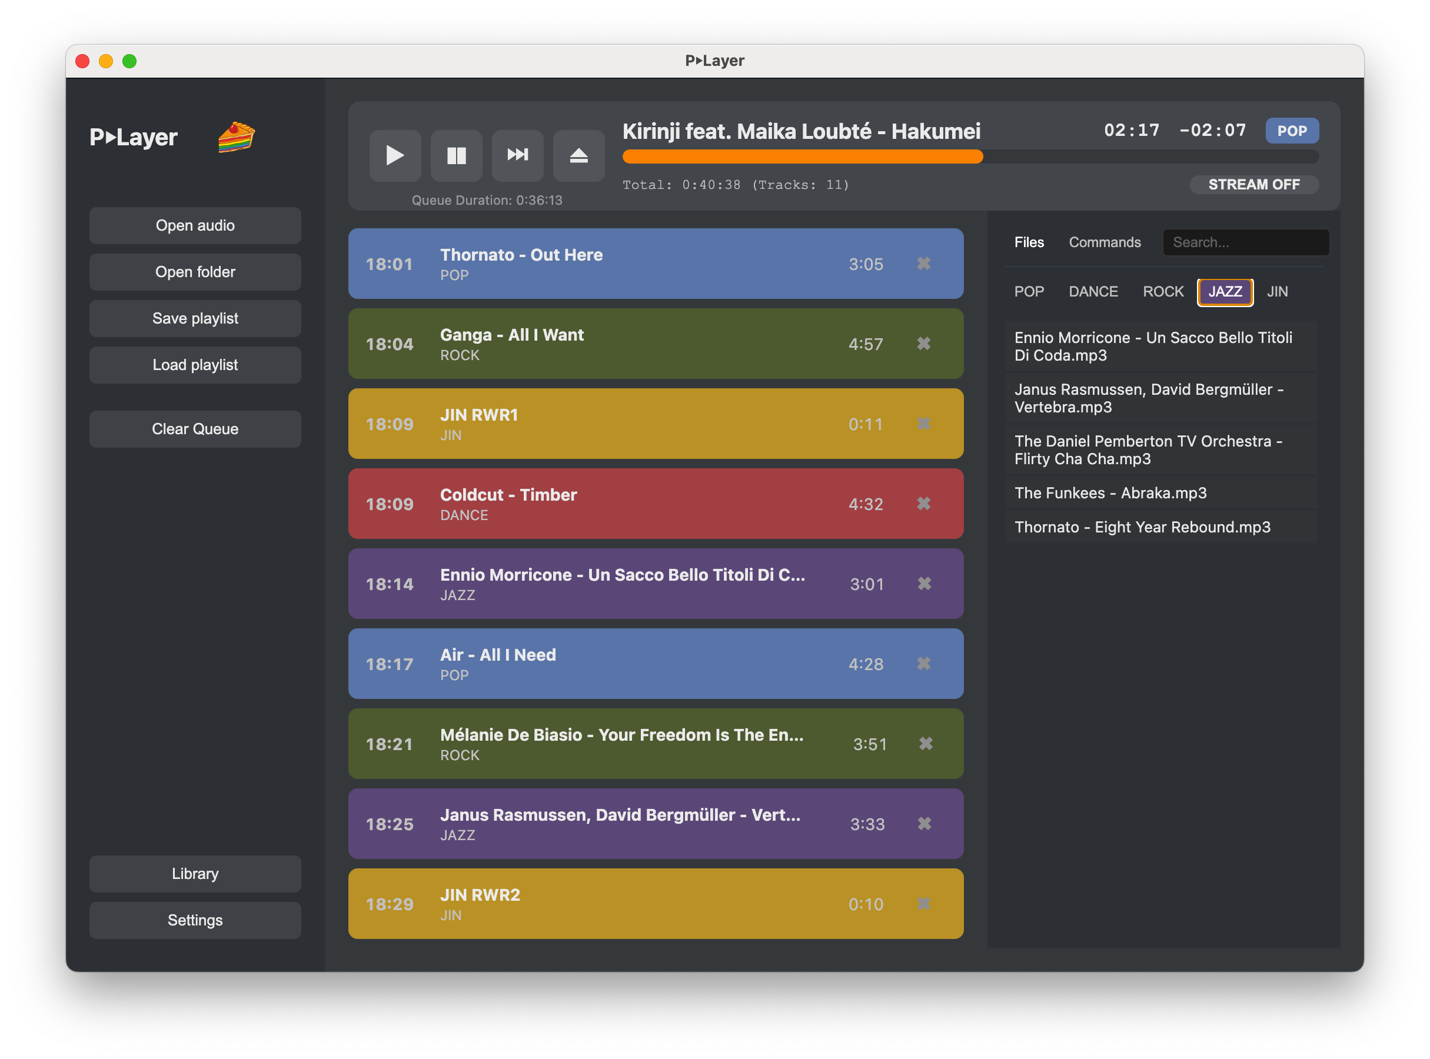This screenshot has height=1059, width=1430.
Task: Click the Eject icon
Action: click(x=578, y=156)
